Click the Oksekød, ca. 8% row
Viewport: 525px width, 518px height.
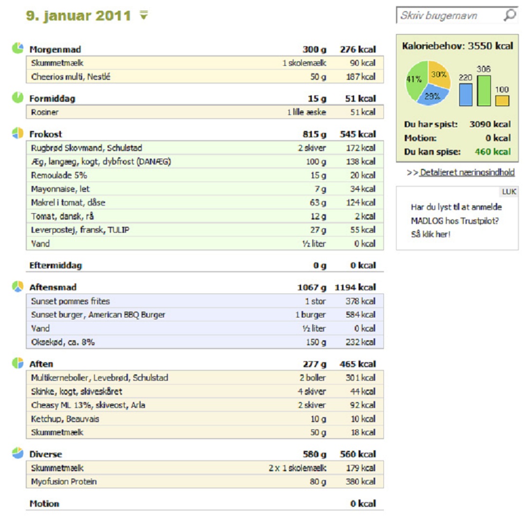point(205,342)
